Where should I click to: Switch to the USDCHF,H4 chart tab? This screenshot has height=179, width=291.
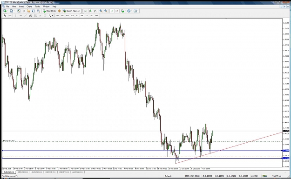(x=50, y=172)
